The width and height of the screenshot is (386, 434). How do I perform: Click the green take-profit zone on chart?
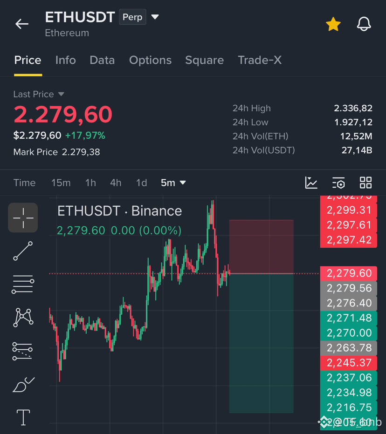[x=262, y=343]
